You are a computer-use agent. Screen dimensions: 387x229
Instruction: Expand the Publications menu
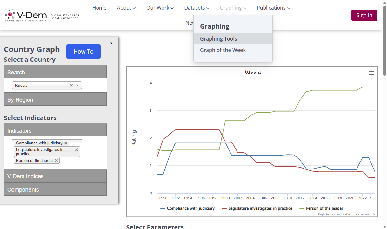pos(273,8)
